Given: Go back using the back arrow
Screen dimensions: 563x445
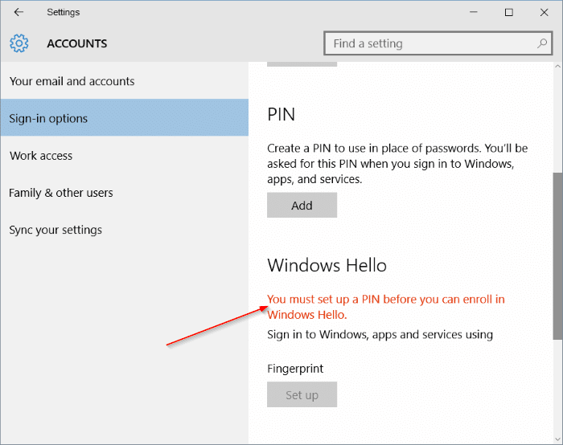Looking at the screenshot, I should tap(18, 12).
